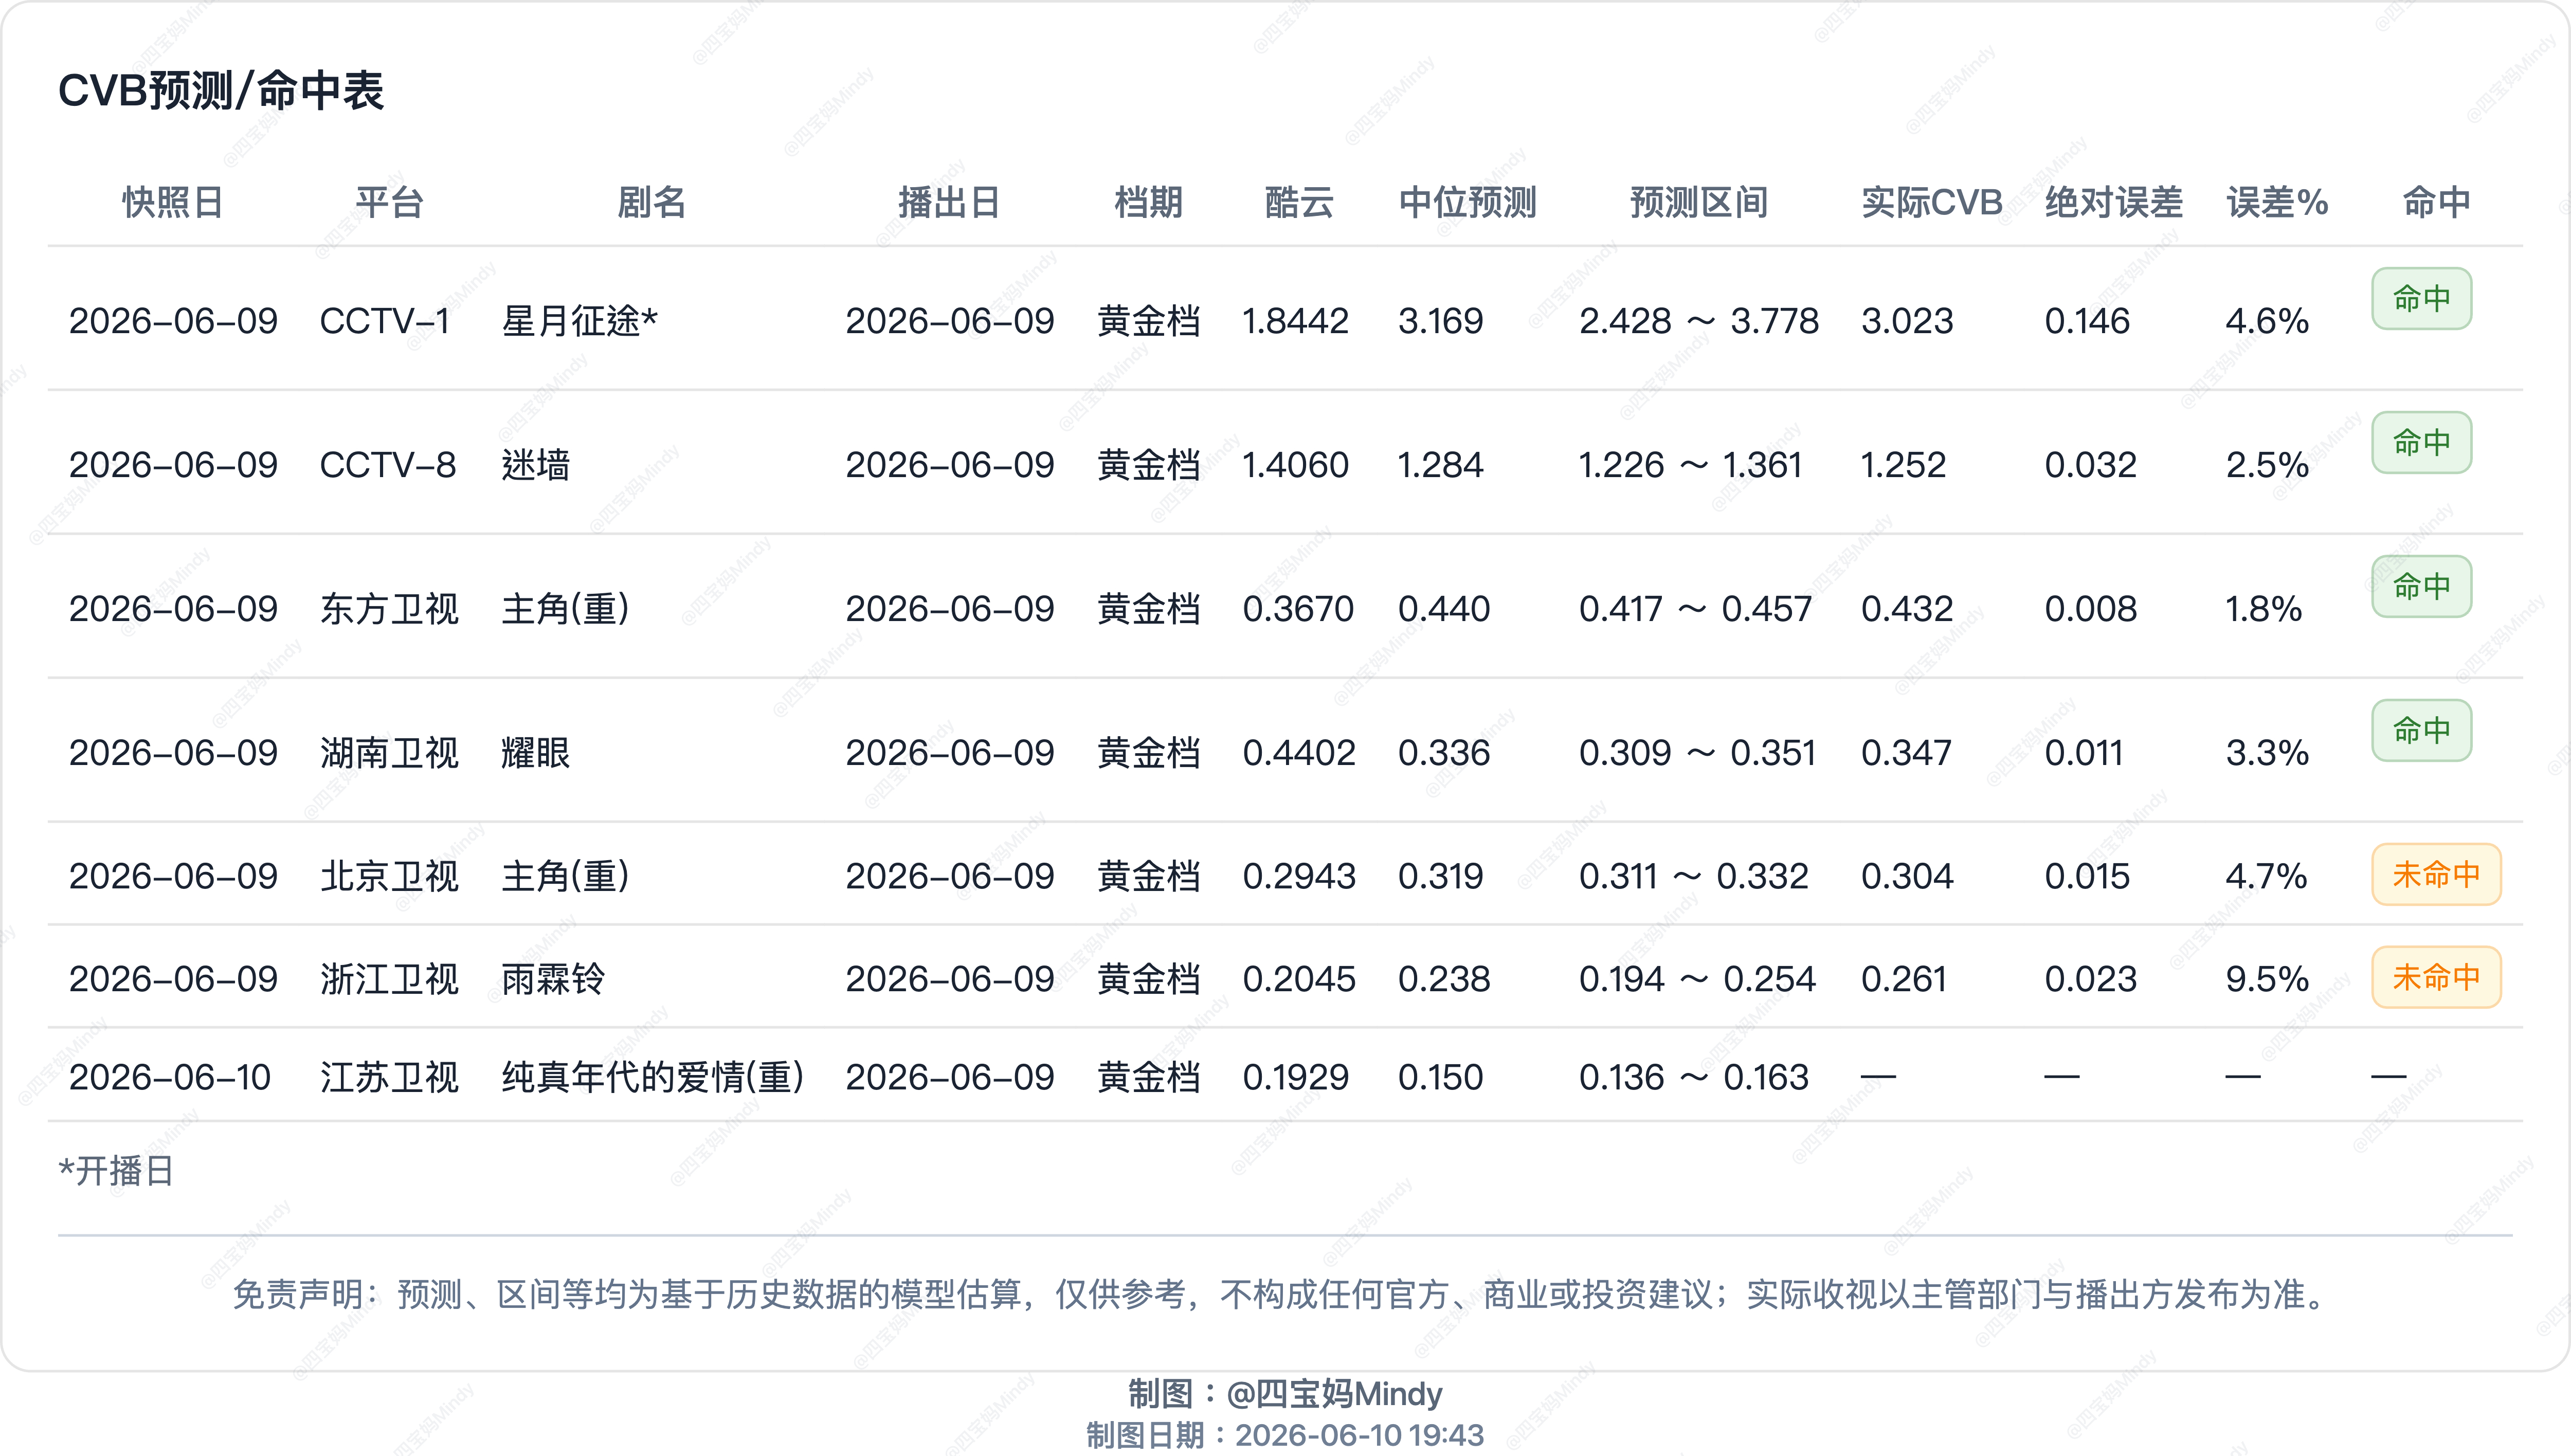Click the 制图日期 2026-06-10 19:43 line

1285,1436
